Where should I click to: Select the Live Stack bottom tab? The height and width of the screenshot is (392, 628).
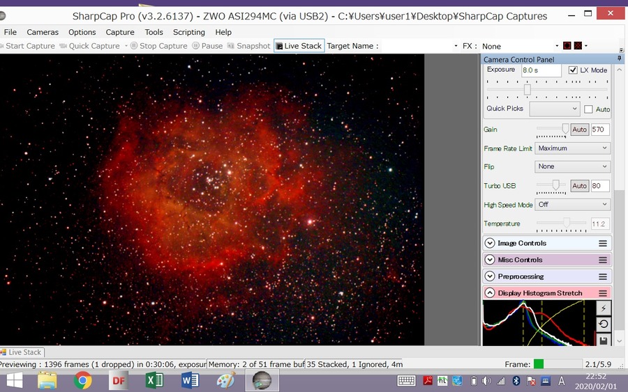click(x=22, y=352)
